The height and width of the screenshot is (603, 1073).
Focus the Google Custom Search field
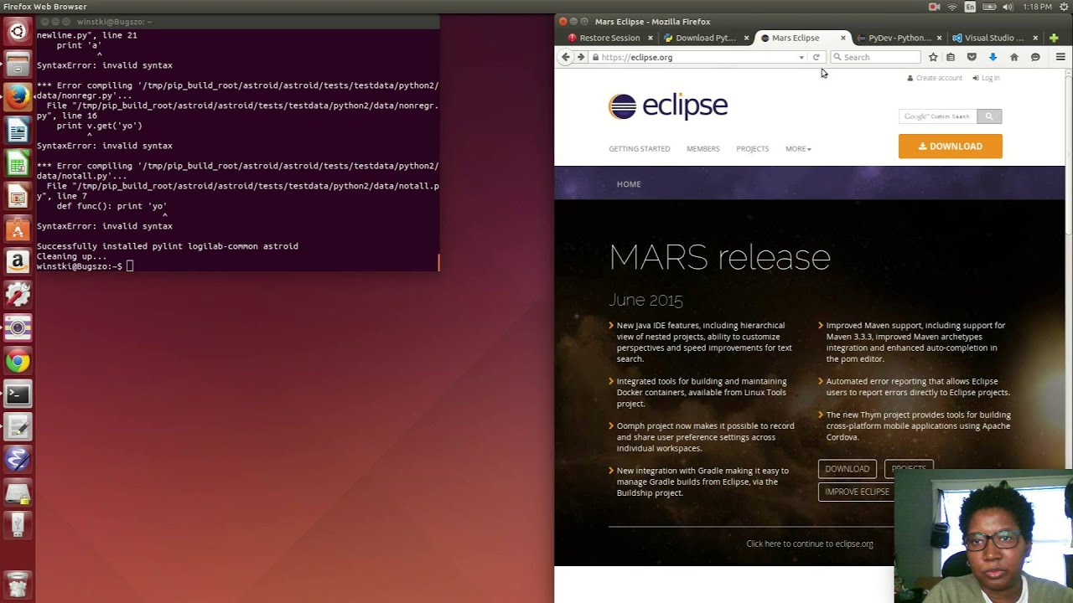click(x=937, y=116)
